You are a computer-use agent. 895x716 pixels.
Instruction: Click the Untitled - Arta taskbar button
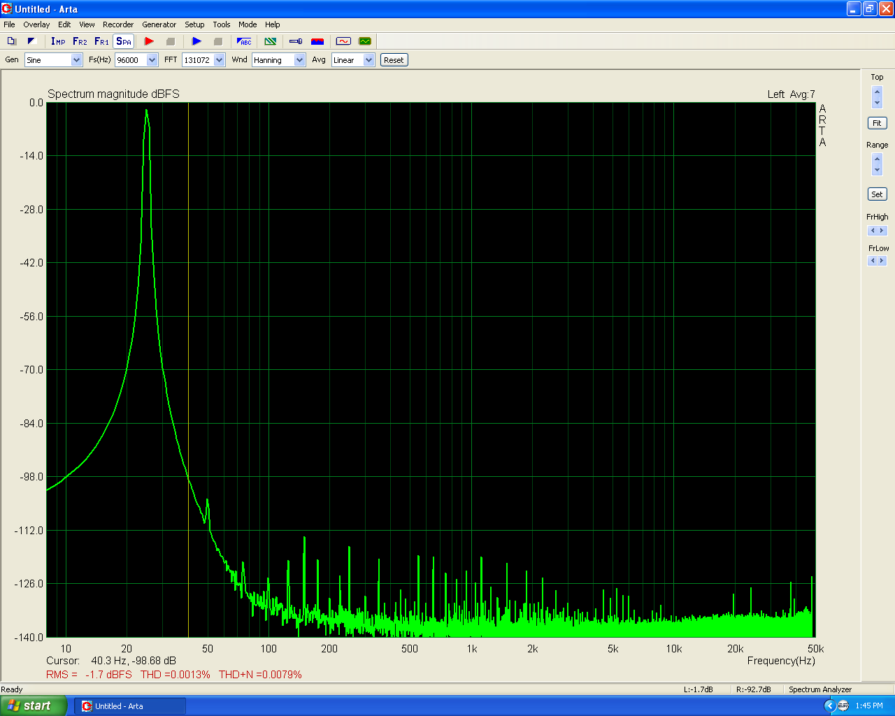click(131, 706)
